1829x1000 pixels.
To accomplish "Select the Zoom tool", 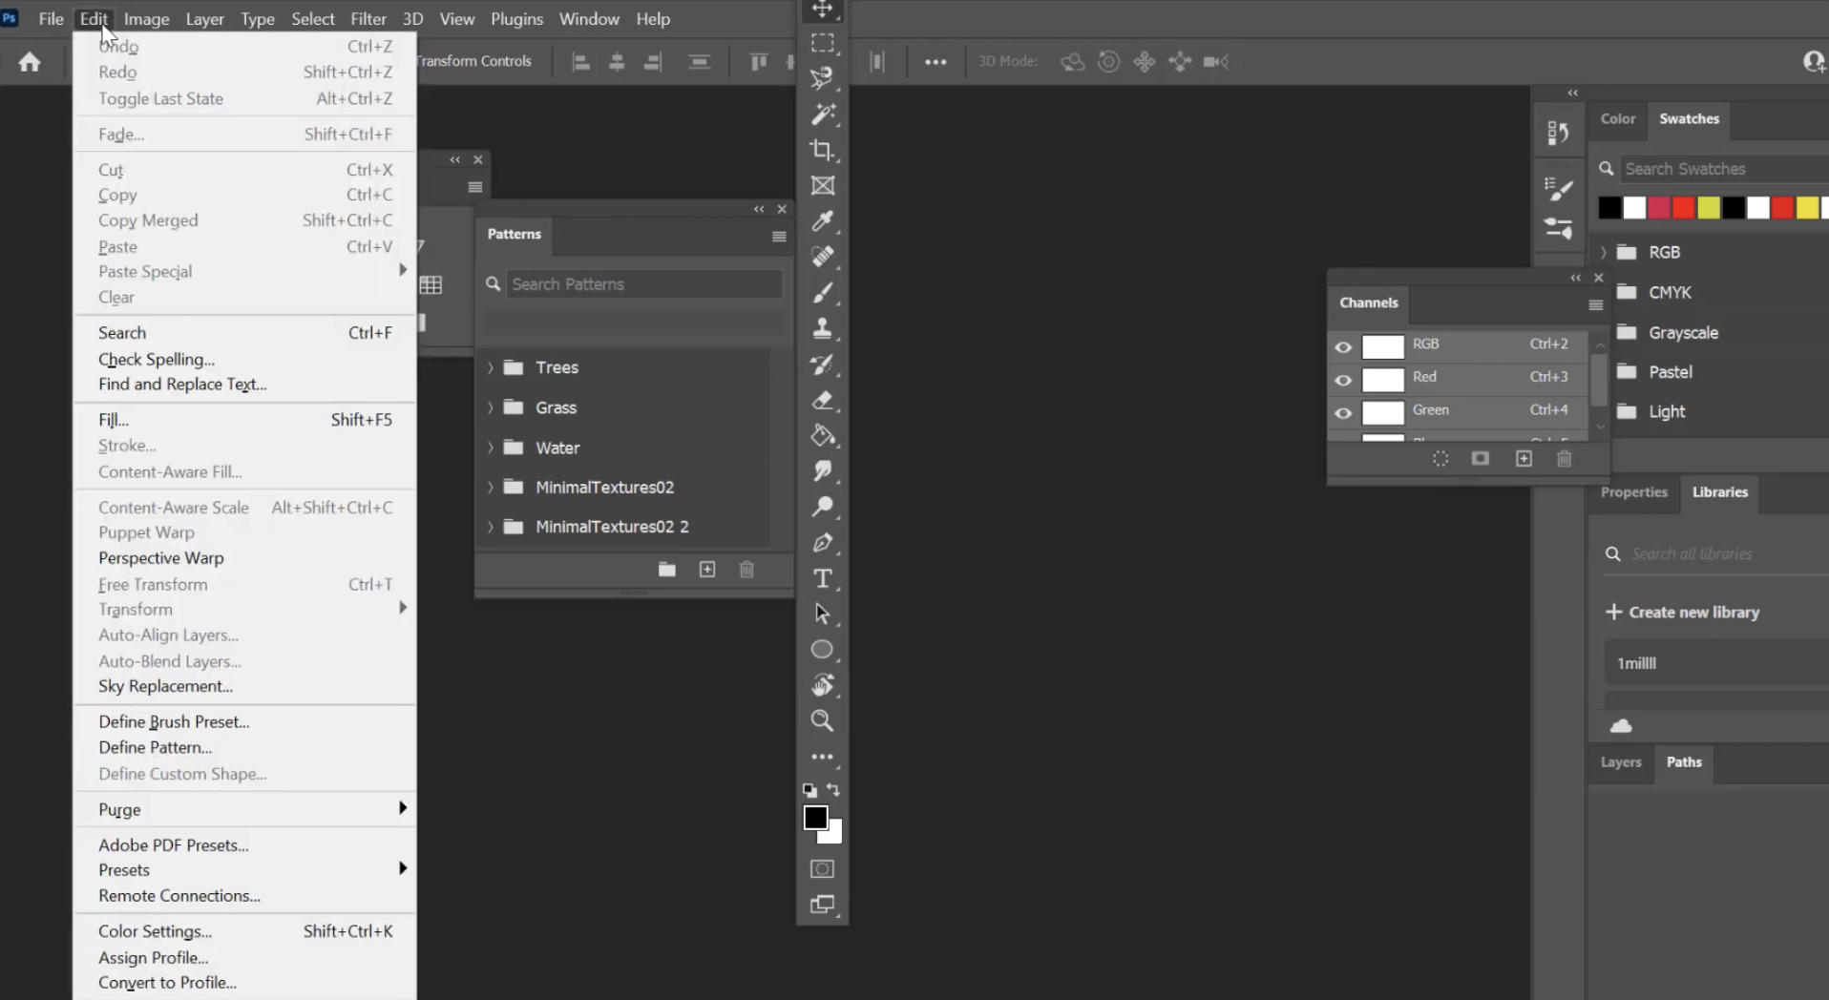I will 821,721.
